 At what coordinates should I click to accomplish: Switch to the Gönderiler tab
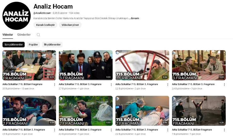pyautogui.click(x=24, y=35)
